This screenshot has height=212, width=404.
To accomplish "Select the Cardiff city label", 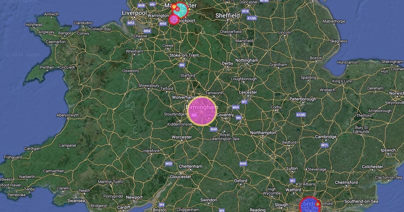I will [124, 207].
